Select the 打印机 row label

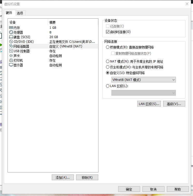pyautogui.click(x=18, y=60)
